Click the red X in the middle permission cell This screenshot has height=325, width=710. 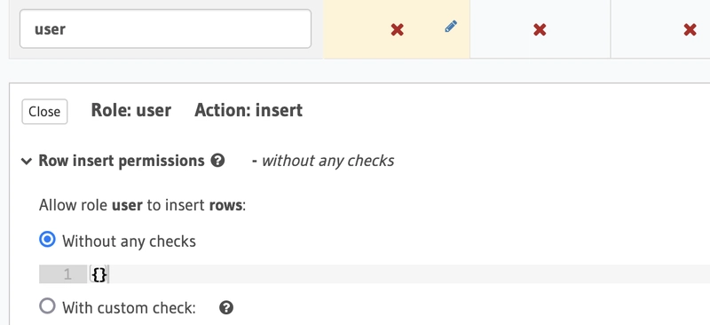pos(540,30)
